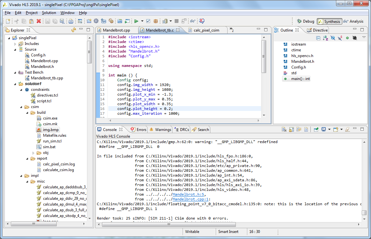
Task: Switch to the Synthesis perspective
Action: 329,21
